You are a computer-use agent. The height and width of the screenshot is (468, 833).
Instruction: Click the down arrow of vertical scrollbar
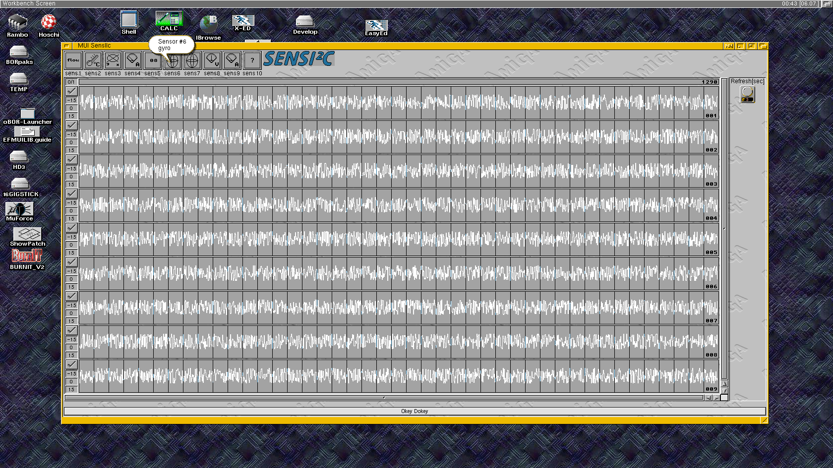pyautogui.click(x=724, y=391)
